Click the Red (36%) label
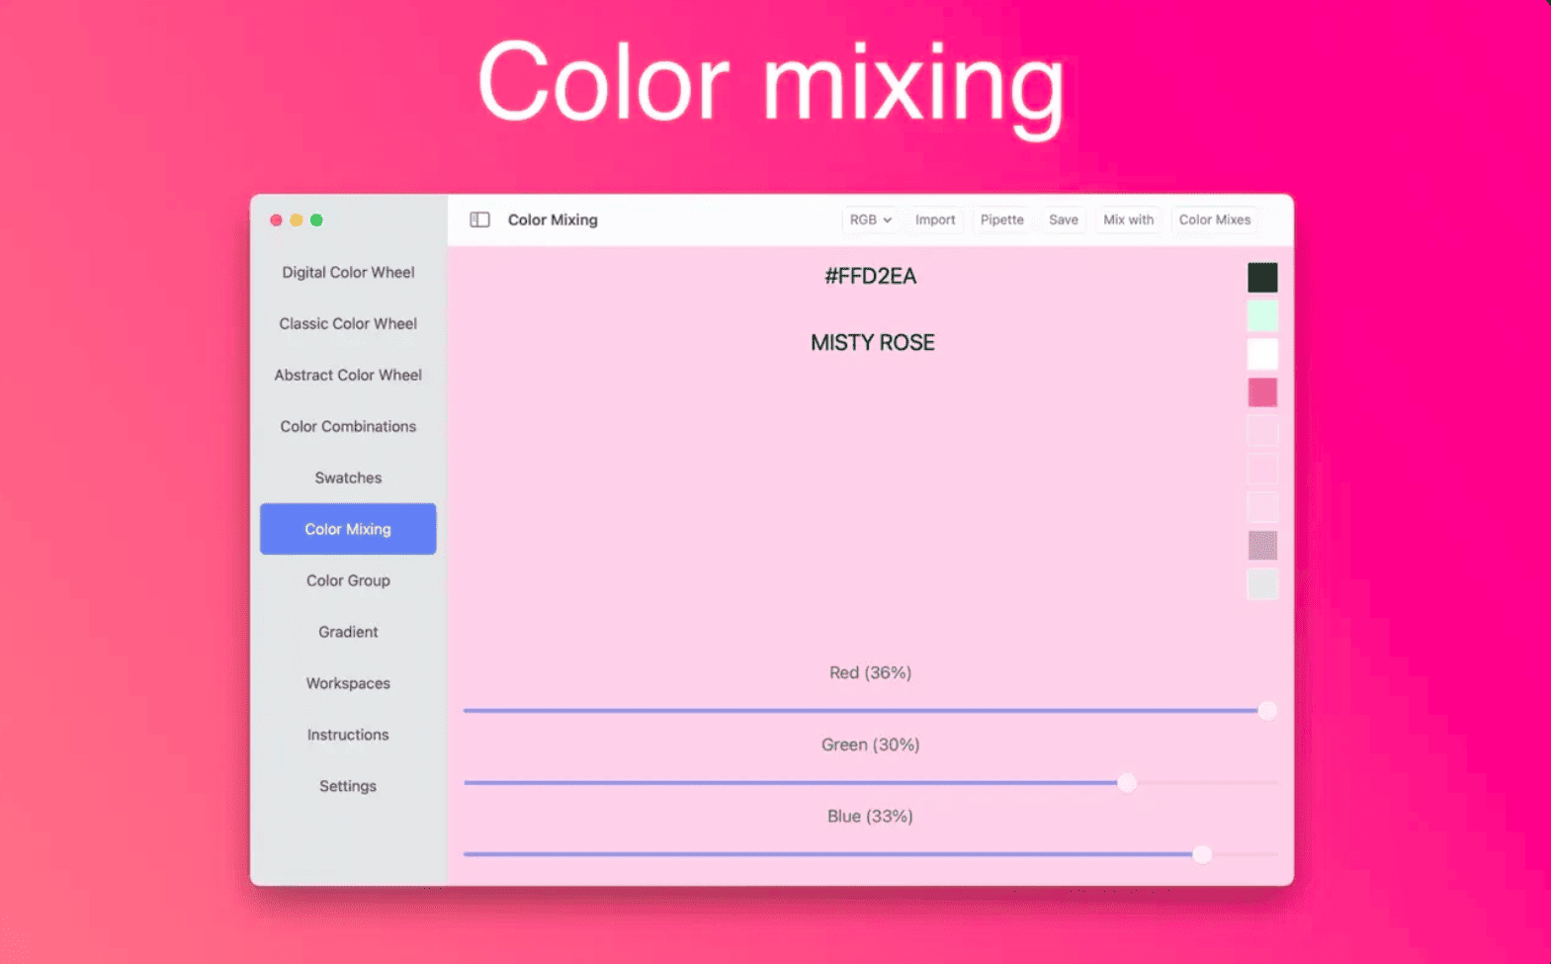This screenshot has width=1551, height=964. click(x=870, y=672)
